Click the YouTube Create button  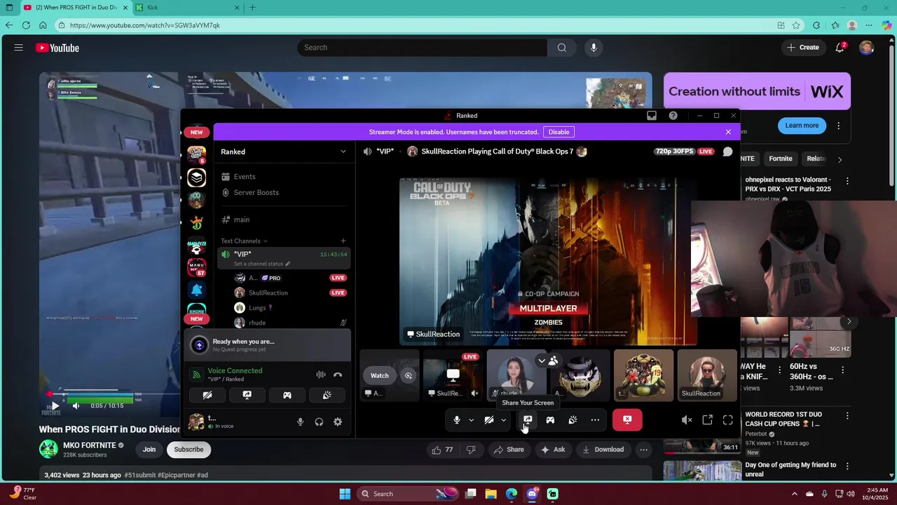pos(803,48)
